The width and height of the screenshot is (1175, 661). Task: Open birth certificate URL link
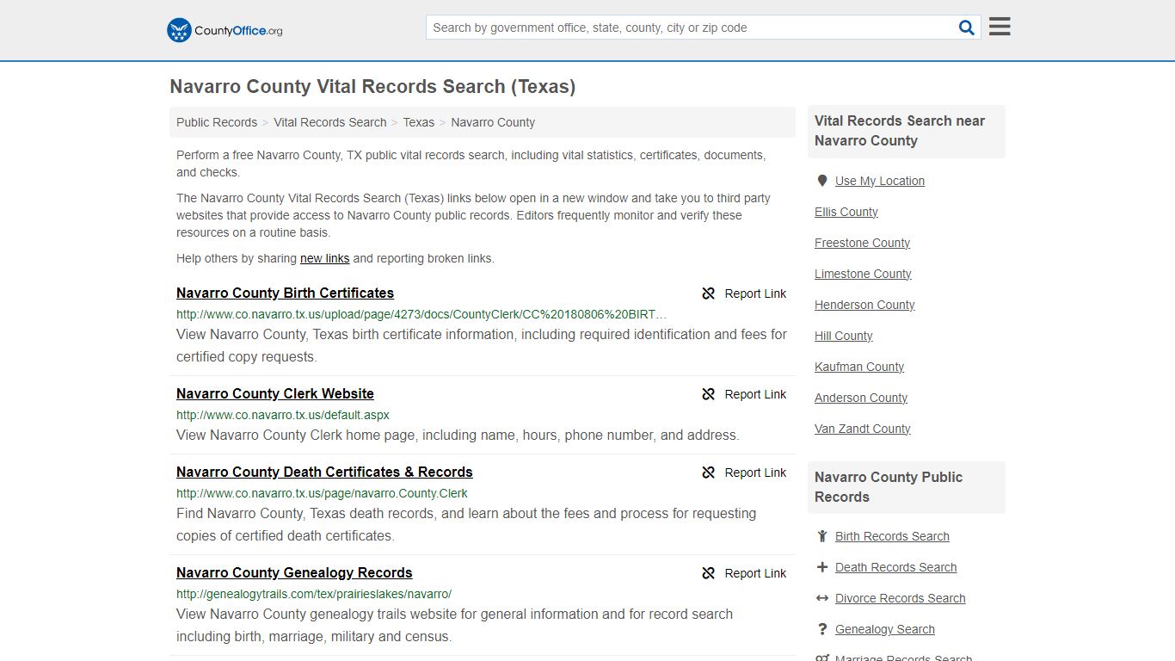(x=421, y=314)
